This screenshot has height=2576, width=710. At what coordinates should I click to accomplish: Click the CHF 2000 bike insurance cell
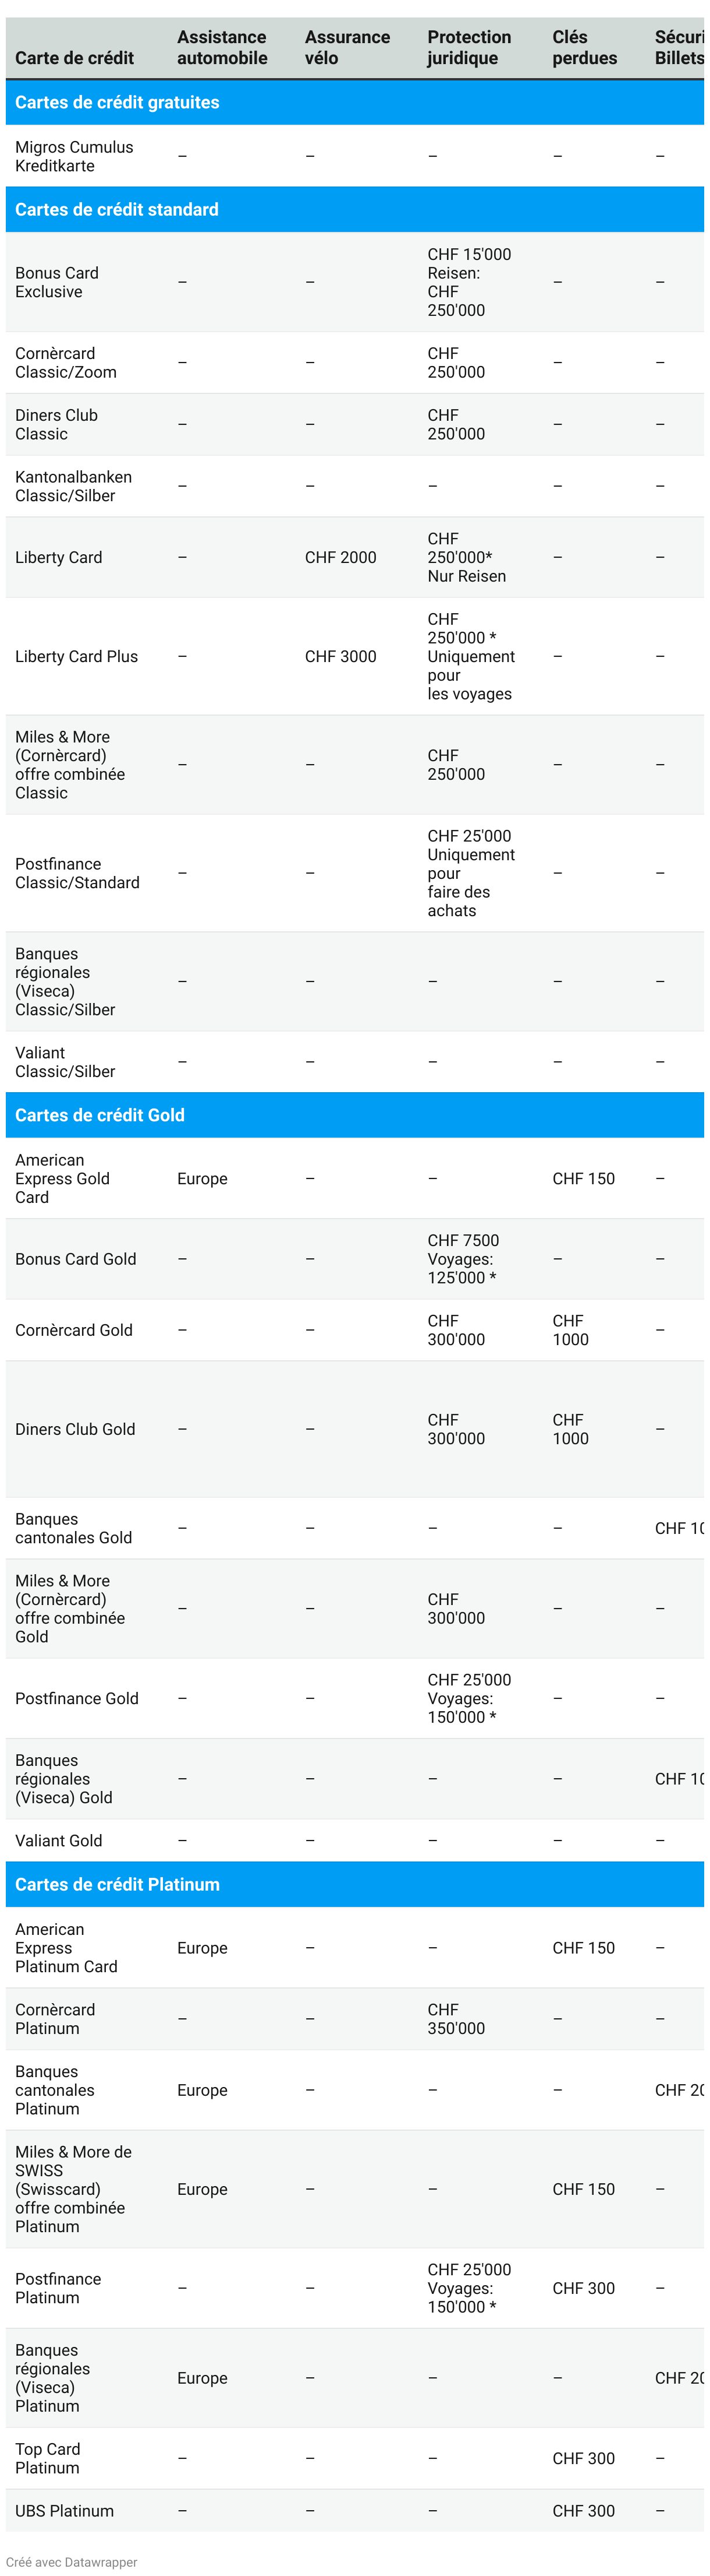pyautogui.click(x=340, y=557)
